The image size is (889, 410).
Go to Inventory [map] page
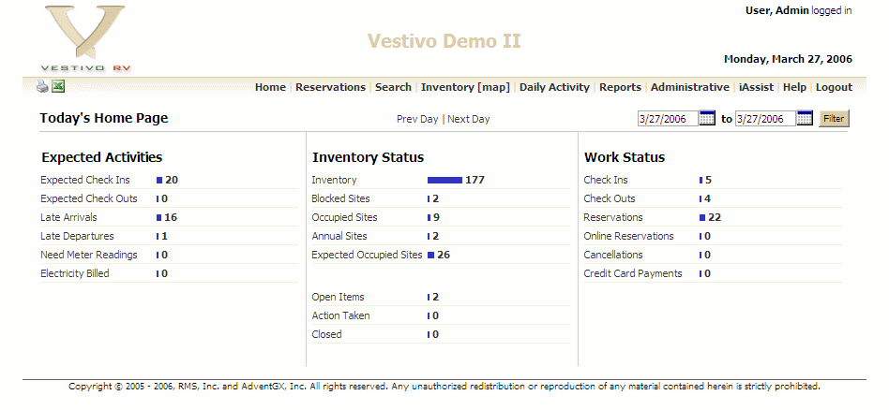tap(465, 87)
